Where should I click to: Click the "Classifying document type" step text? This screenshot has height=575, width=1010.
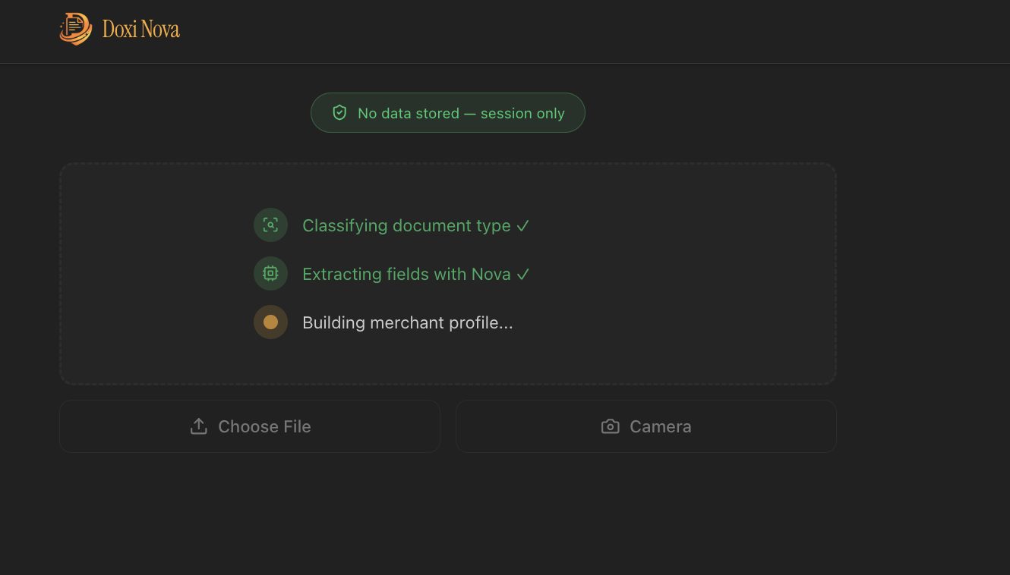406,225
